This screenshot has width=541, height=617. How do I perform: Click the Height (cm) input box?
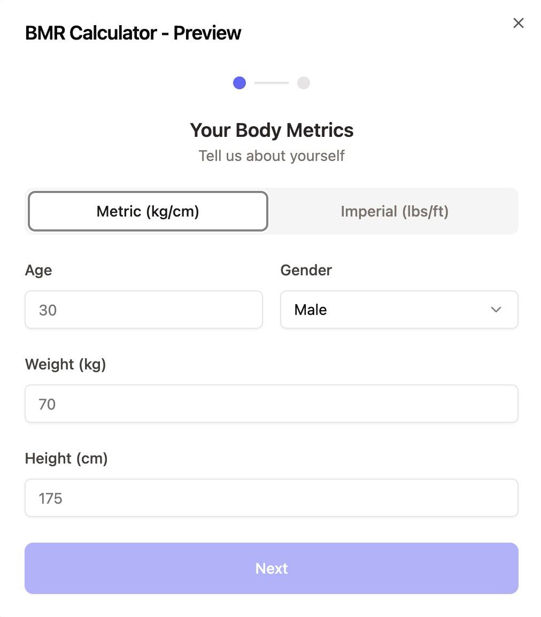tap(272, 498)
